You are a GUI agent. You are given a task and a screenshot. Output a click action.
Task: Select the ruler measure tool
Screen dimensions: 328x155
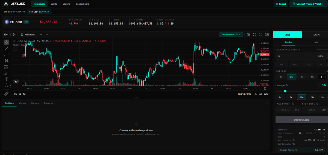6,93
